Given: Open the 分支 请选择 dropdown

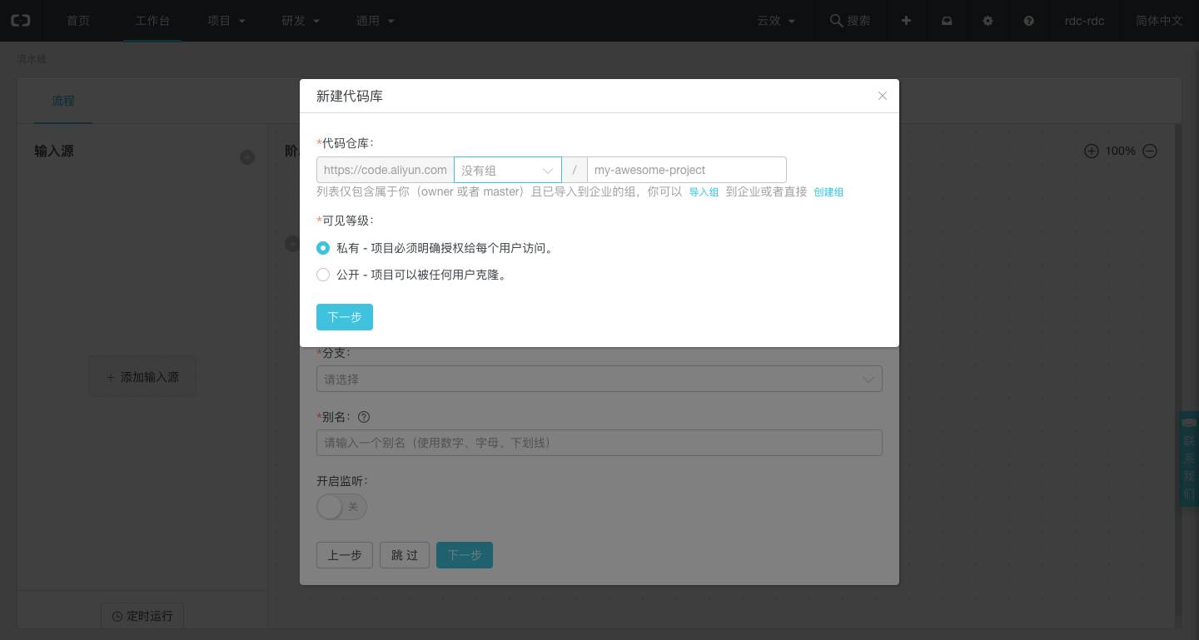Looking at the screenshot, I should click(x=599, y=379).
